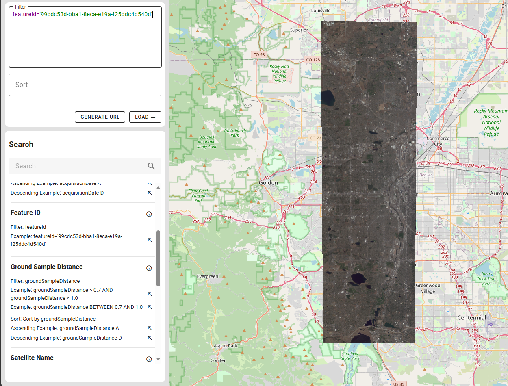Viewport: 508px width, 386px height.
Task: Click the 'Rocky Flats National Wildlife Refuge' map label
Action: 280,74
